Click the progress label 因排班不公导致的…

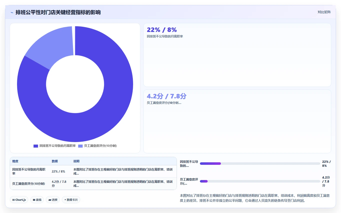(189, 164)
